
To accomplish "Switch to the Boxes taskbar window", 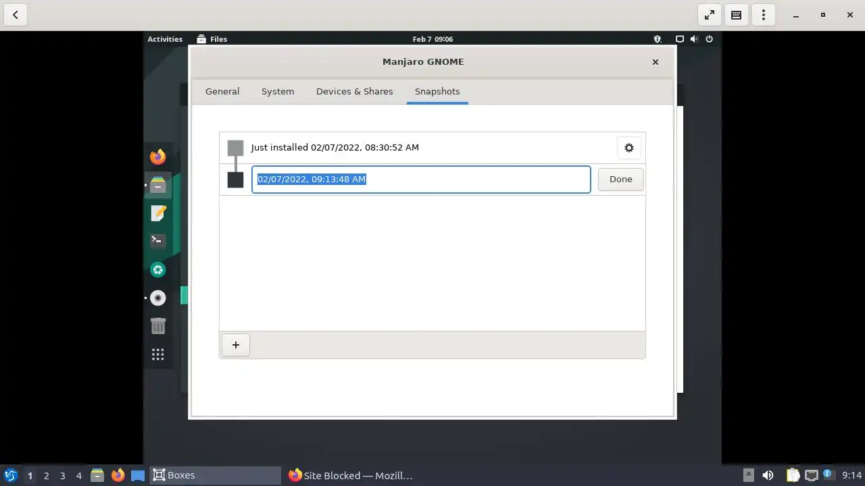I will (215, 475).
